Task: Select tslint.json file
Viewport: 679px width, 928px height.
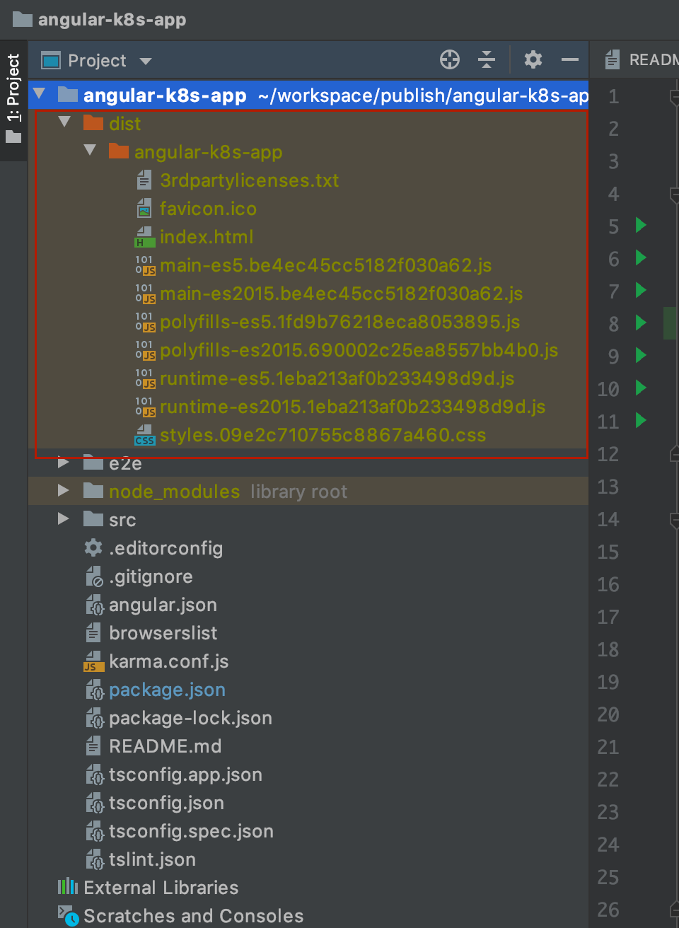Action: click(152, 859)
